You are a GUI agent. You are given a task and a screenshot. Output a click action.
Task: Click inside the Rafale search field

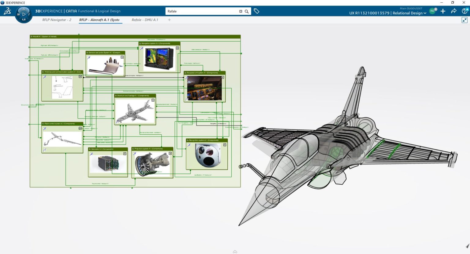tap(202, 11)
